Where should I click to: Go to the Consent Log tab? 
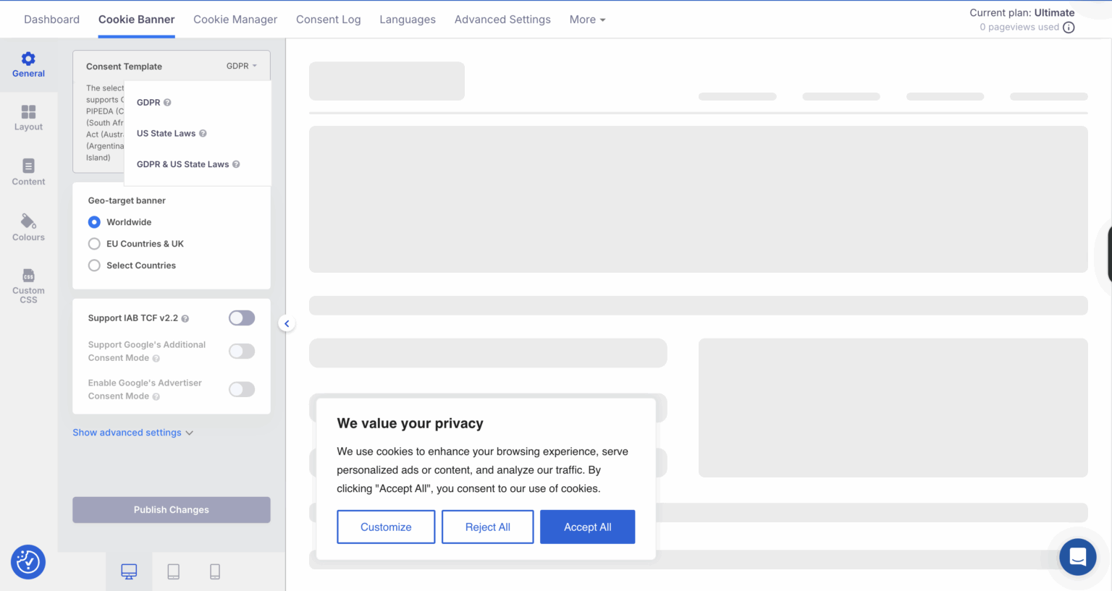click(328, 20)
